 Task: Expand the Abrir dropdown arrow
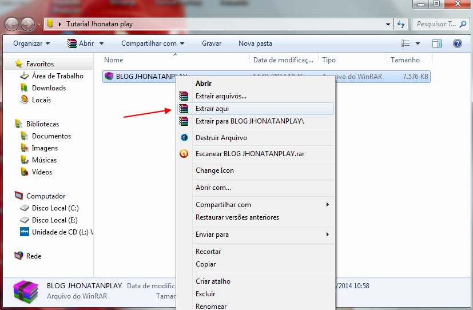(x=102, y=43)
